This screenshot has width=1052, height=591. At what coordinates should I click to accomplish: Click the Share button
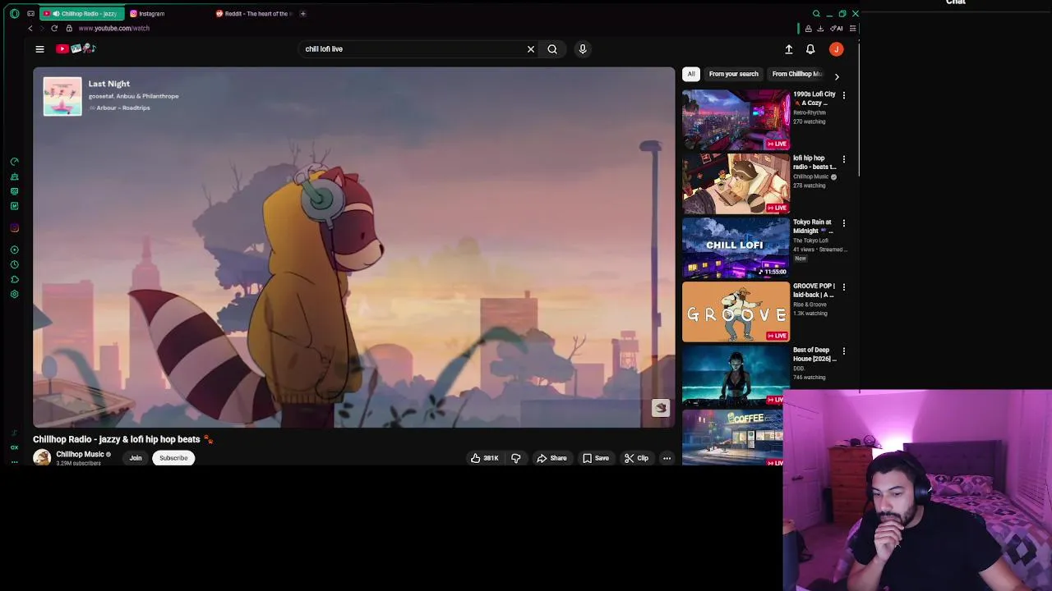[552, 458]
